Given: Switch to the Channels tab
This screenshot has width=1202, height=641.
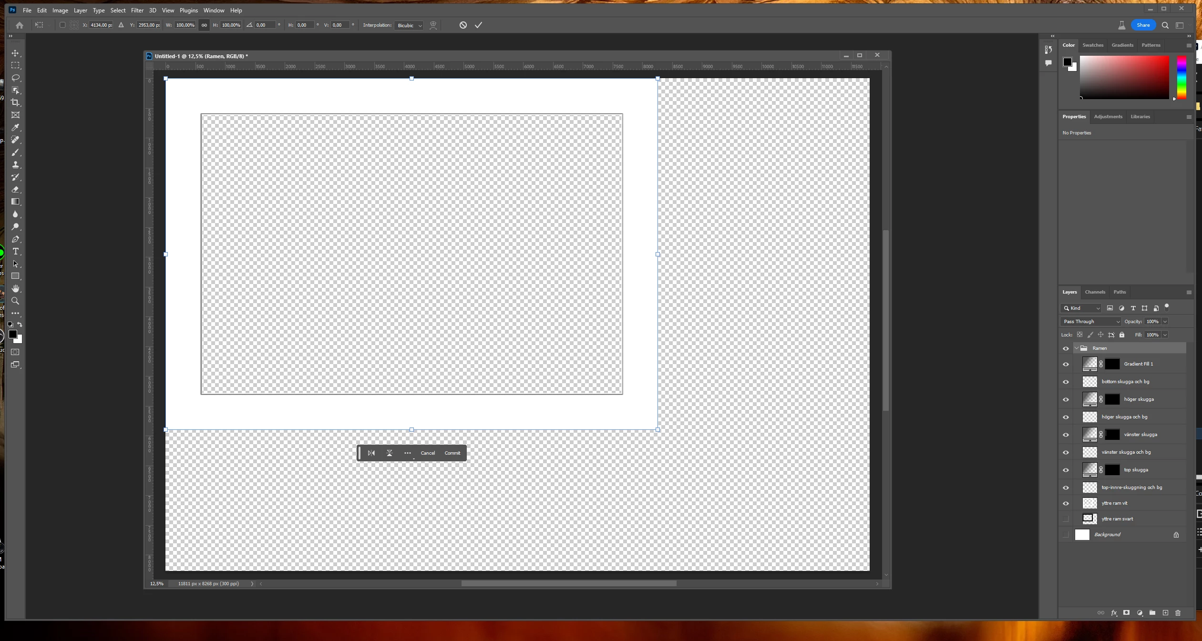Looking at the screenshot, I should [1095, 292].
